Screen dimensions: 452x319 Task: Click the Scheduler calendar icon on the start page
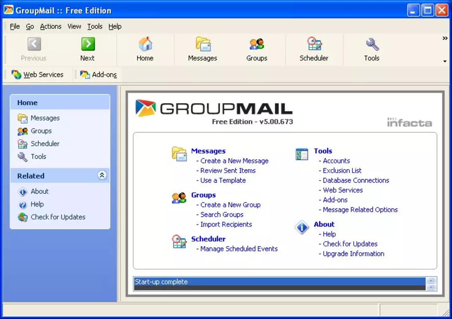(179, 242)
